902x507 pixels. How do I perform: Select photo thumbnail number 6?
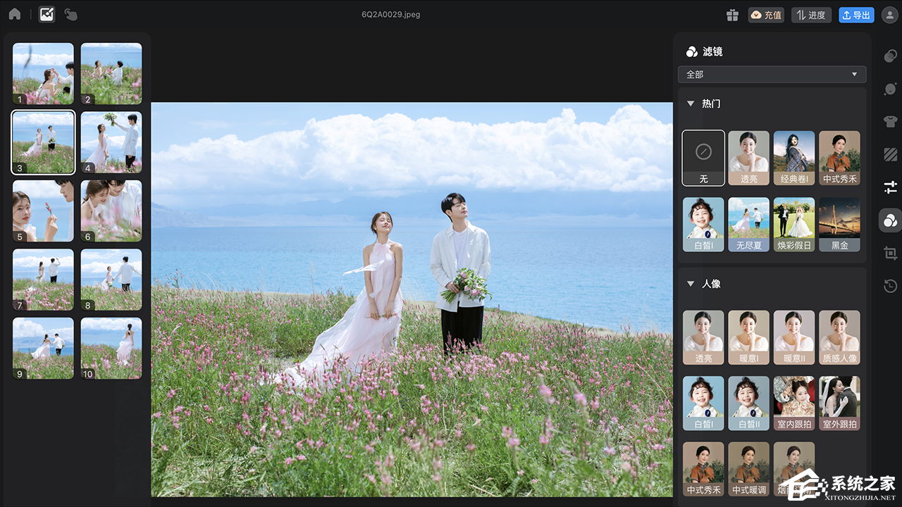pos(111,211)
